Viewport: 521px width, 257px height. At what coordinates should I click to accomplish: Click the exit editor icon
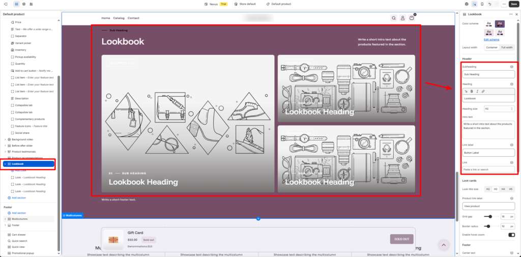pyautogui.click(x=5, y=4)
